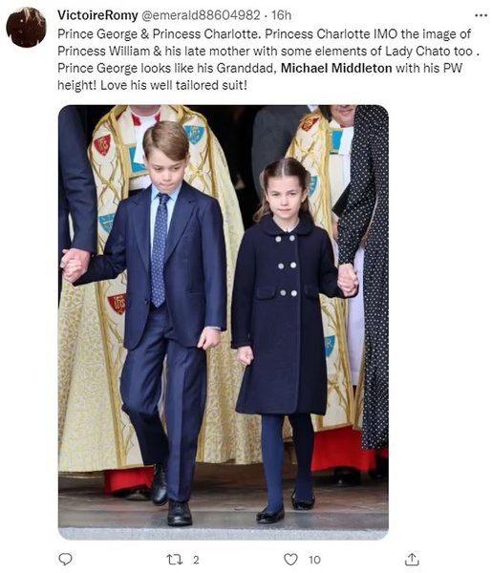Open the @emerald88604982 handle link

point(201,15)
